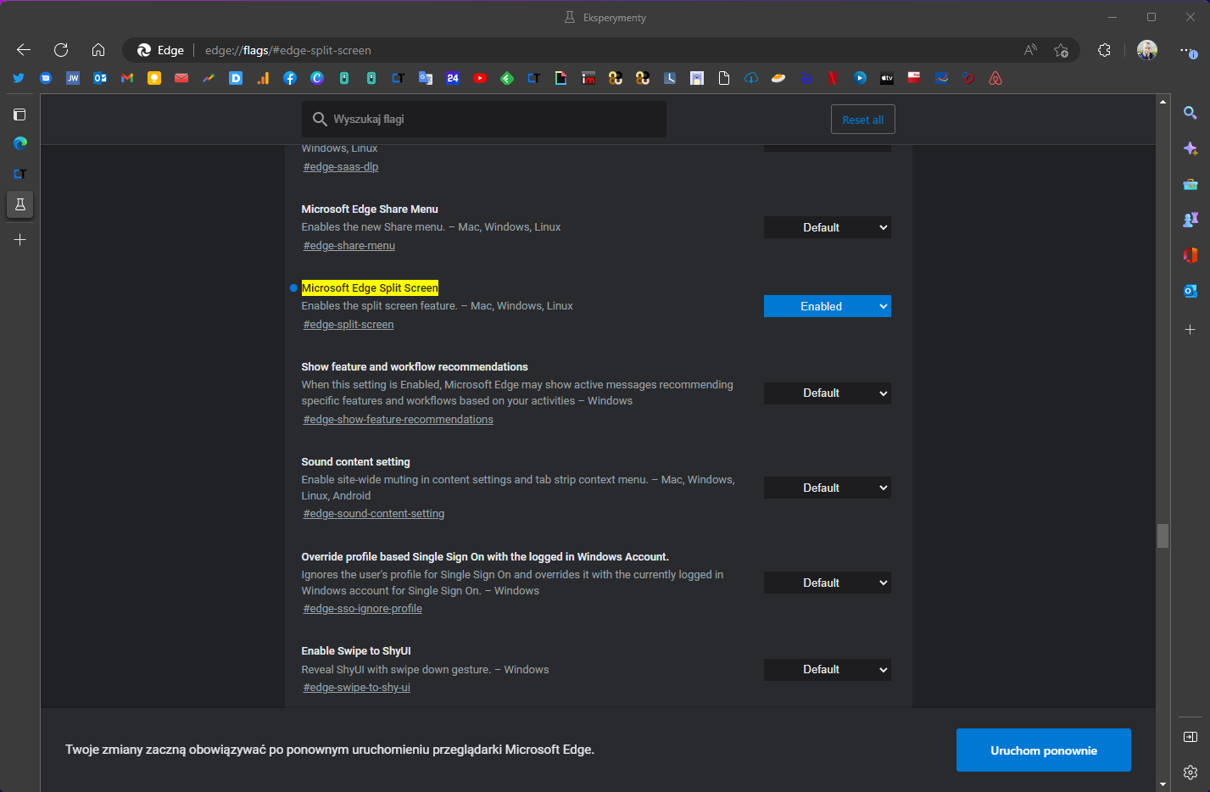Open sidebar settings gear icon
The height and width of the screenshot is (792, 1210).
(x=1190, y=772)
